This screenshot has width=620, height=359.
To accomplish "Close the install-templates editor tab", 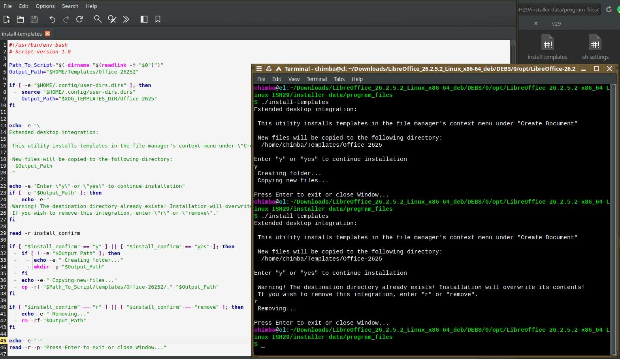I will click(x=47, y=34).
